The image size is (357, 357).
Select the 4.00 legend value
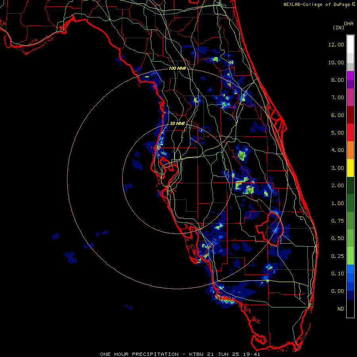click(338, 150)
